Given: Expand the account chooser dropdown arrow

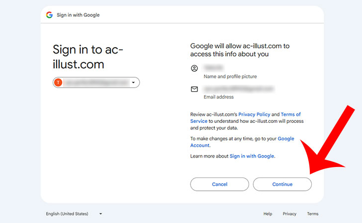Looking at the screenshot, I should (x=133, y=83).
